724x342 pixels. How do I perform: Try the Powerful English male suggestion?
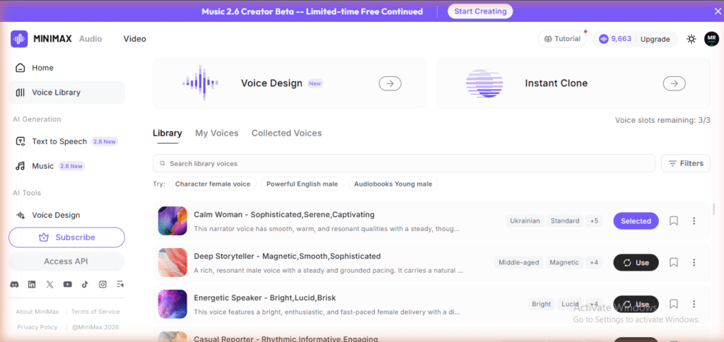[x=302, y=184]
